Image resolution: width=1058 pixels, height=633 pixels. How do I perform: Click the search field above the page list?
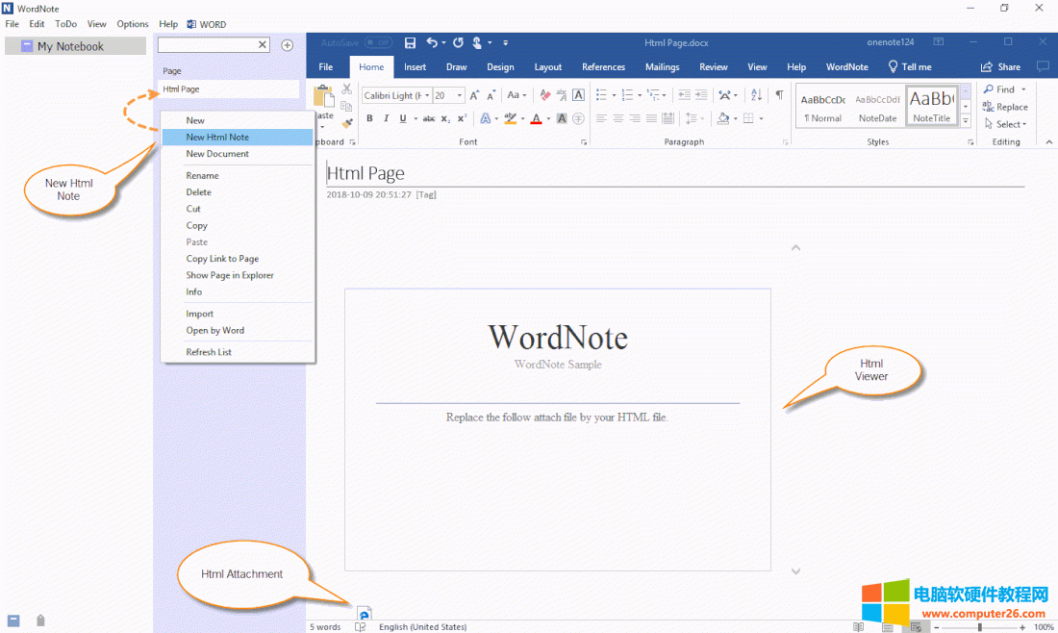coord(207,44)
